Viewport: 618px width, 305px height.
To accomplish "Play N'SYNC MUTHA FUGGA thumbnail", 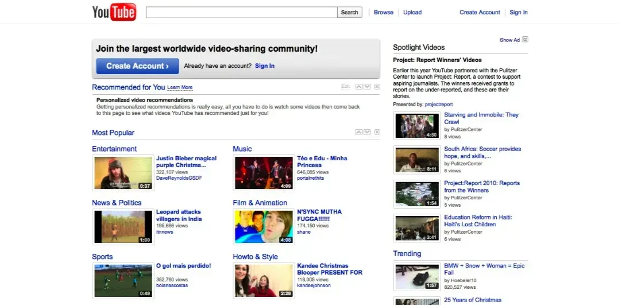I will (264, 226).
